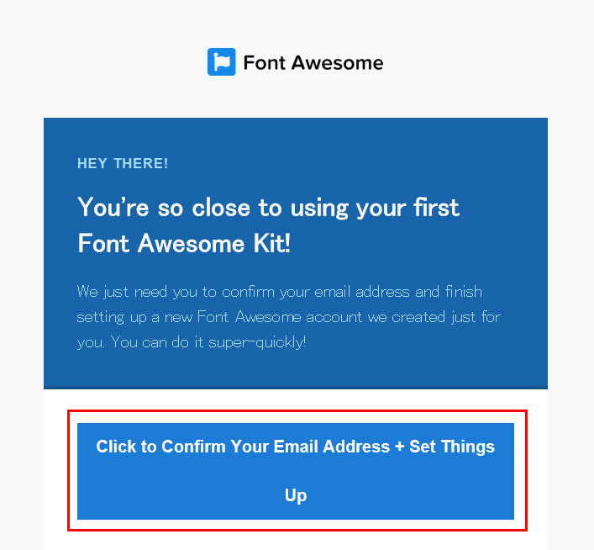594x550 pixels.
Task: Click the Font Awesome wordmark text
Action: pos(313,62)
